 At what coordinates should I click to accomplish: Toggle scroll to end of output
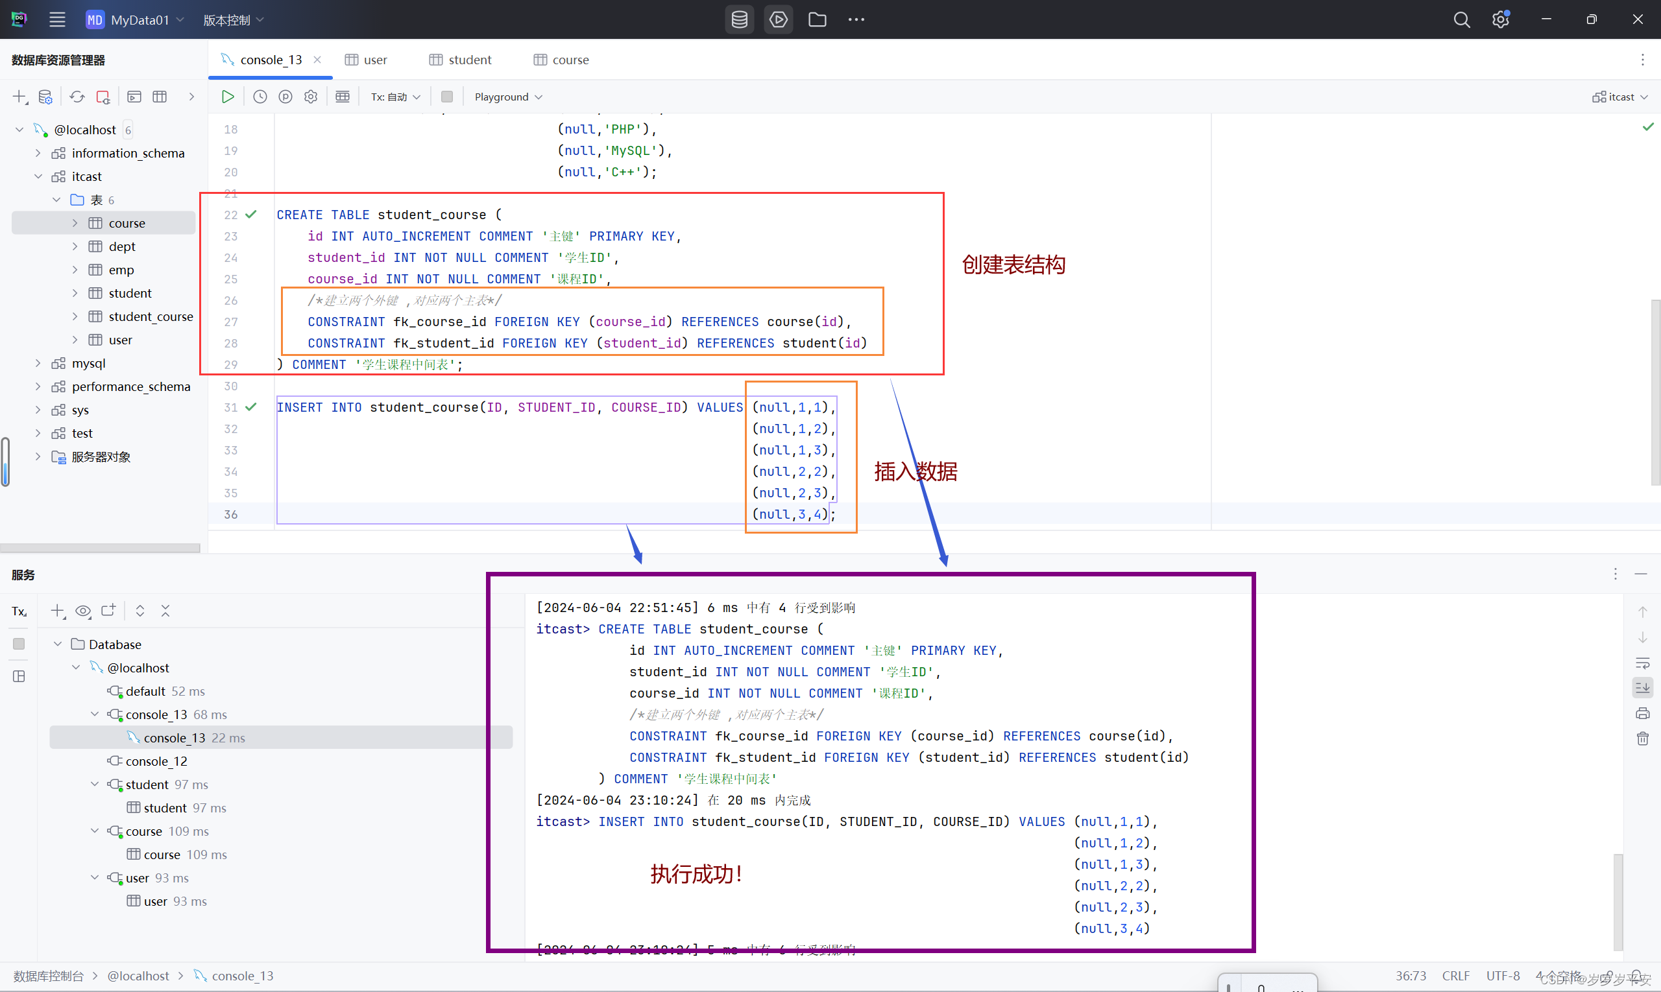pos(1642,687)
